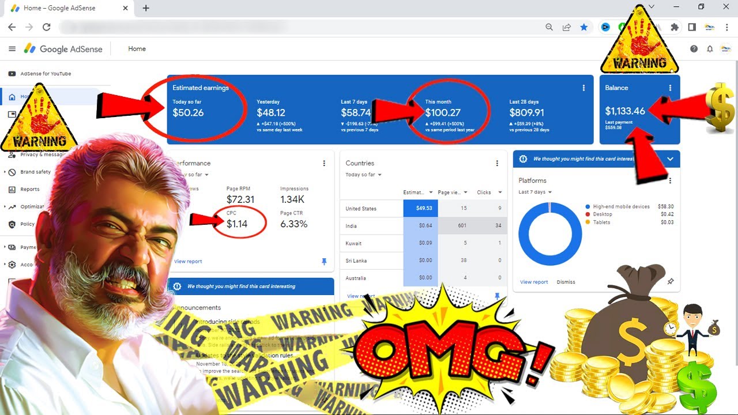Reload the page with the refresh icon
This screenshot has height=415, width=738.
click(47, 27)
